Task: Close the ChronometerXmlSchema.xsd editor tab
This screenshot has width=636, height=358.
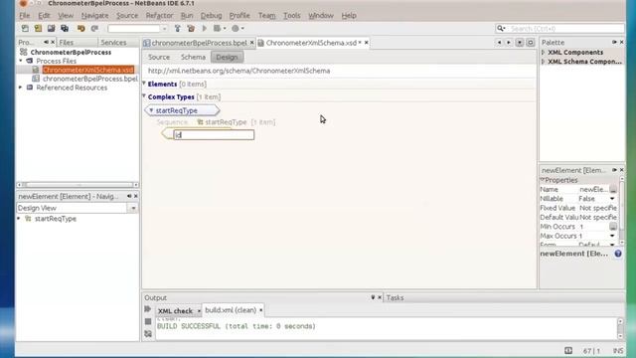Action: pyautogui.click(x=367, y=43)
